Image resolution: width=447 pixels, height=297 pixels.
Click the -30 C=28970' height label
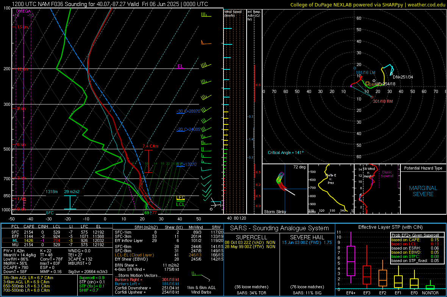pos(188,111)
